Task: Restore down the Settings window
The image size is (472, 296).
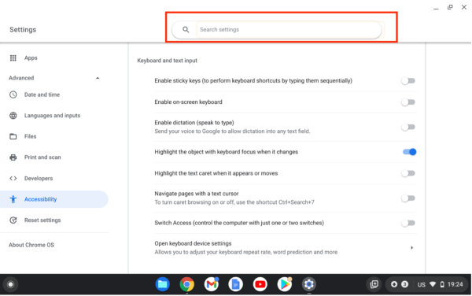Action: pos(450,7)
